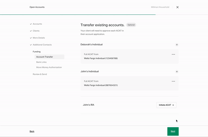Select the Wells Fargo Individual (123456789) transfer text
Viewport: 208px width, 137px height.
point(101,58)
